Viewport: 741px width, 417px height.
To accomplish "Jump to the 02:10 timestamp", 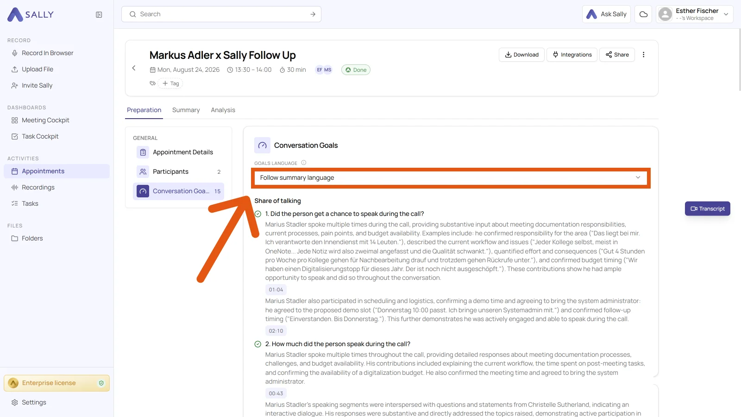I will pyautogui.click(x=276, y=331).
